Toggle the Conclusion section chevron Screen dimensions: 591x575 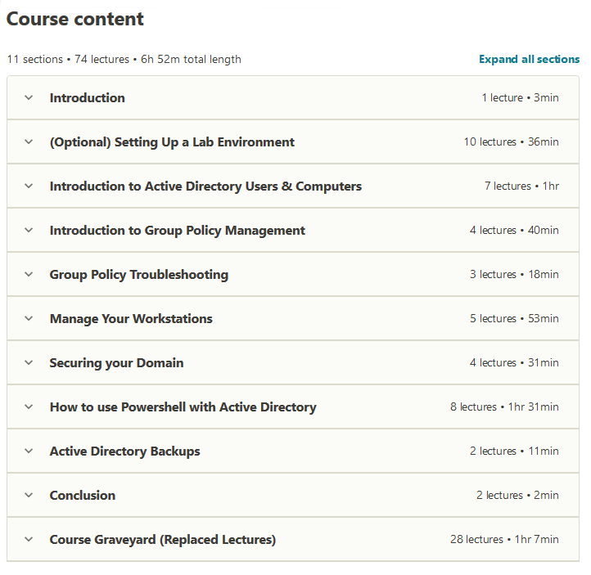pos(29,496)
